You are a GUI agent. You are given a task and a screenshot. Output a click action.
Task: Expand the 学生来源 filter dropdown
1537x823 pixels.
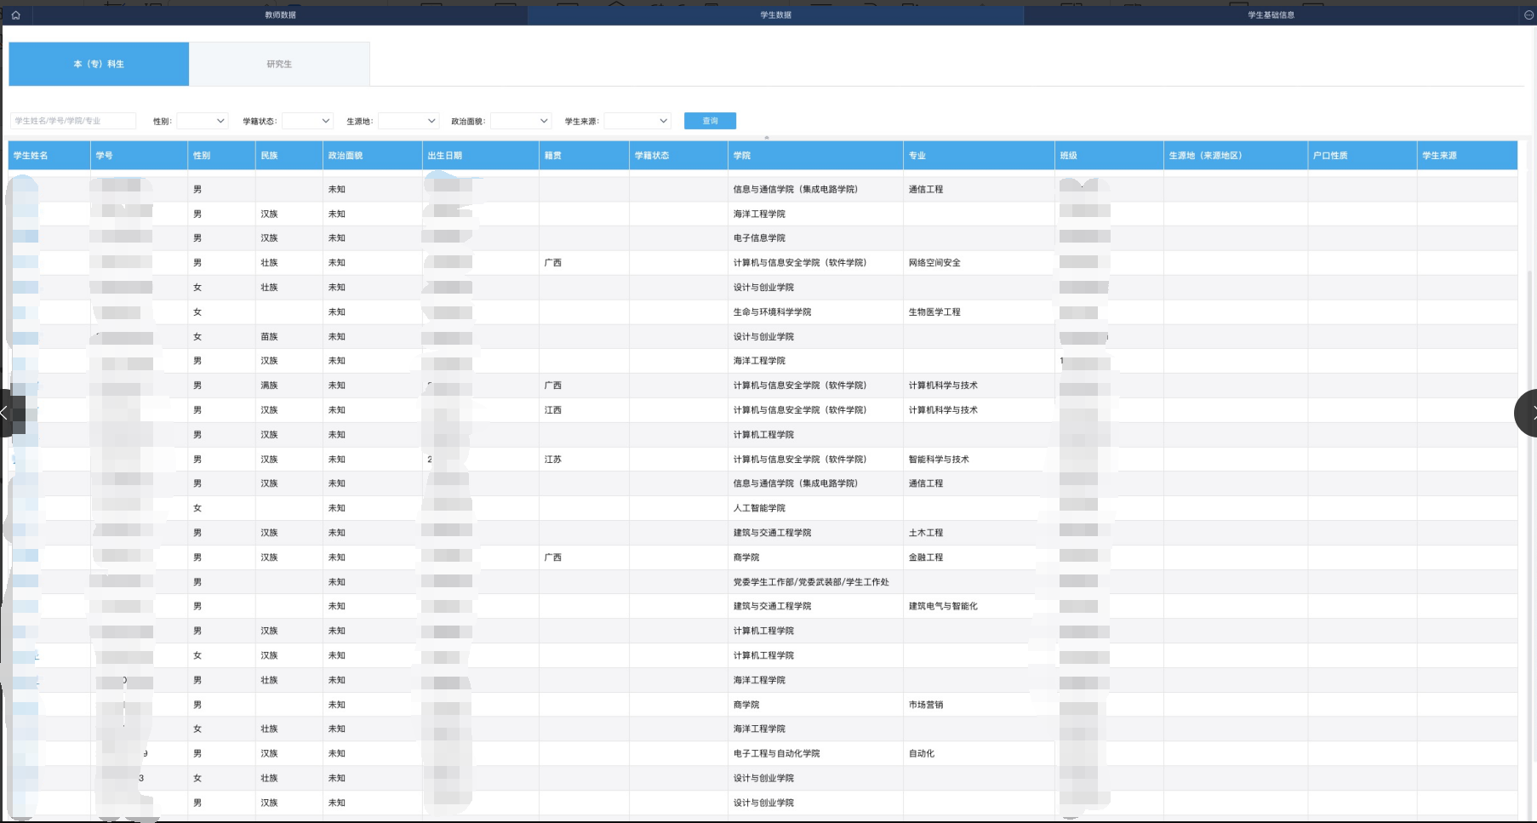click(637, 121)
